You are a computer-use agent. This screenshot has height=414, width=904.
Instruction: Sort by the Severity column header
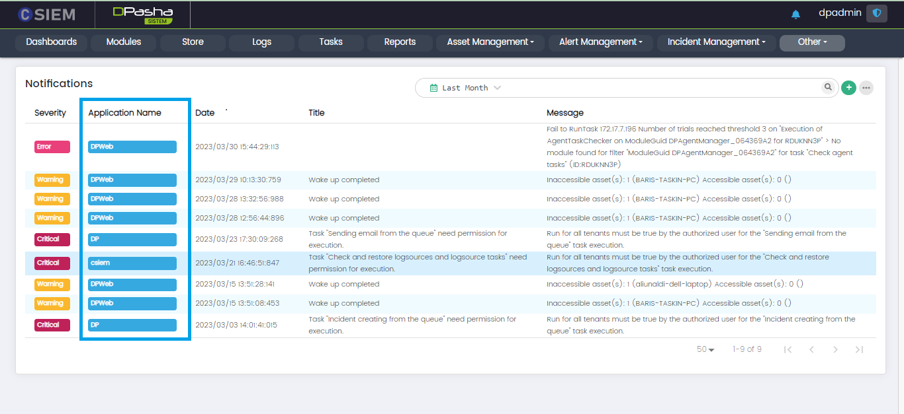click(x=50, y=113)
